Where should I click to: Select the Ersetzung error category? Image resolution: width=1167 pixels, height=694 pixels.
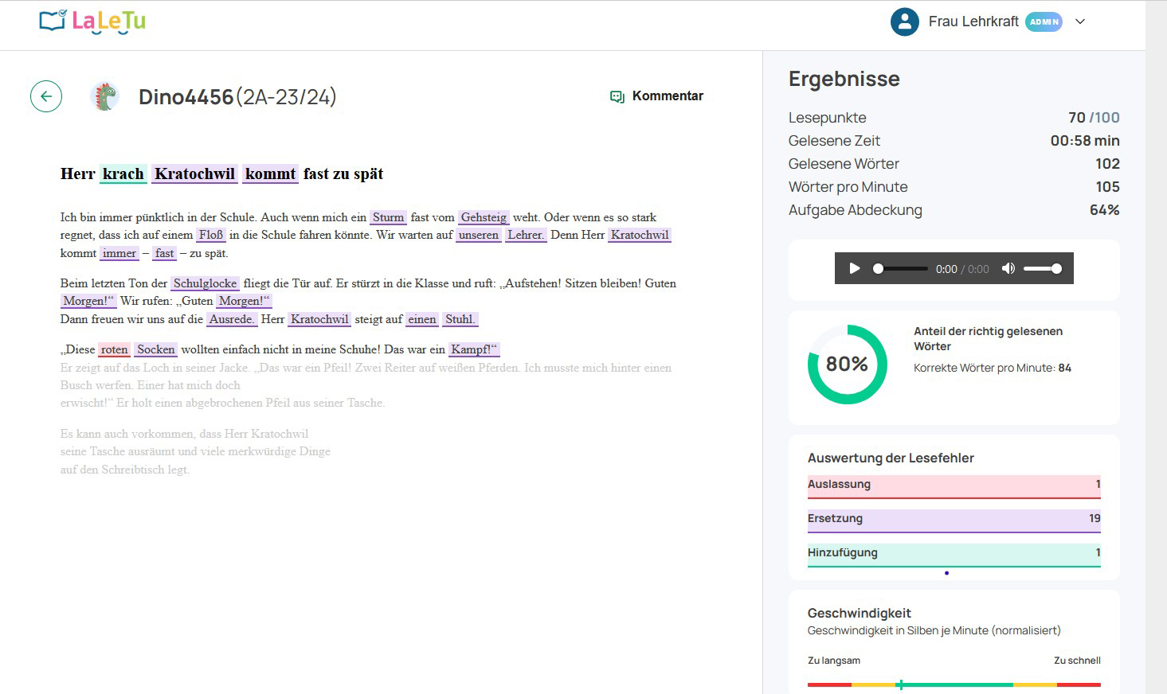point(954,519)
